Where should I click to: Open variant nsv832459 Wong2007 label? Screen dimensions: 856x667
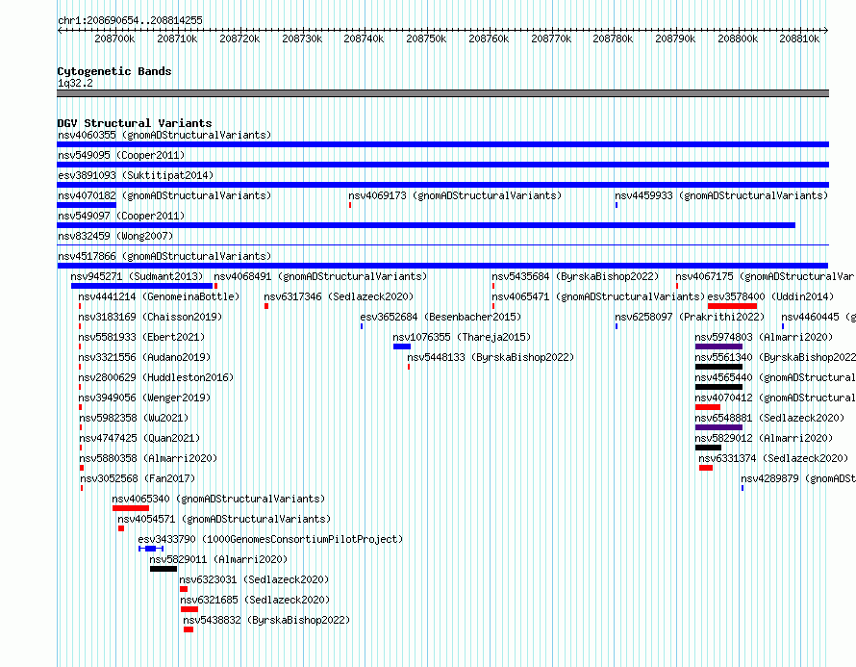tap(115, 236)
